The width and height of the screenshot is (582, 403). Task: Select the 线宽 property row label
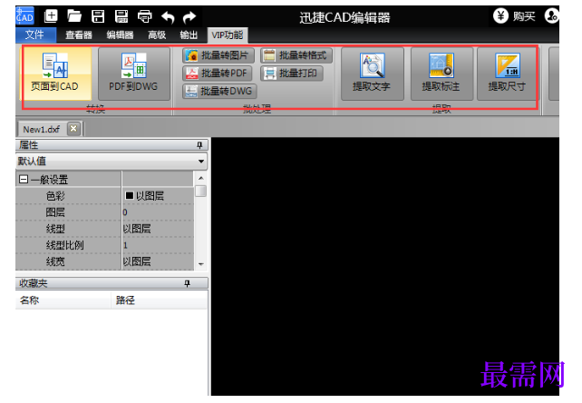[55, 261]
